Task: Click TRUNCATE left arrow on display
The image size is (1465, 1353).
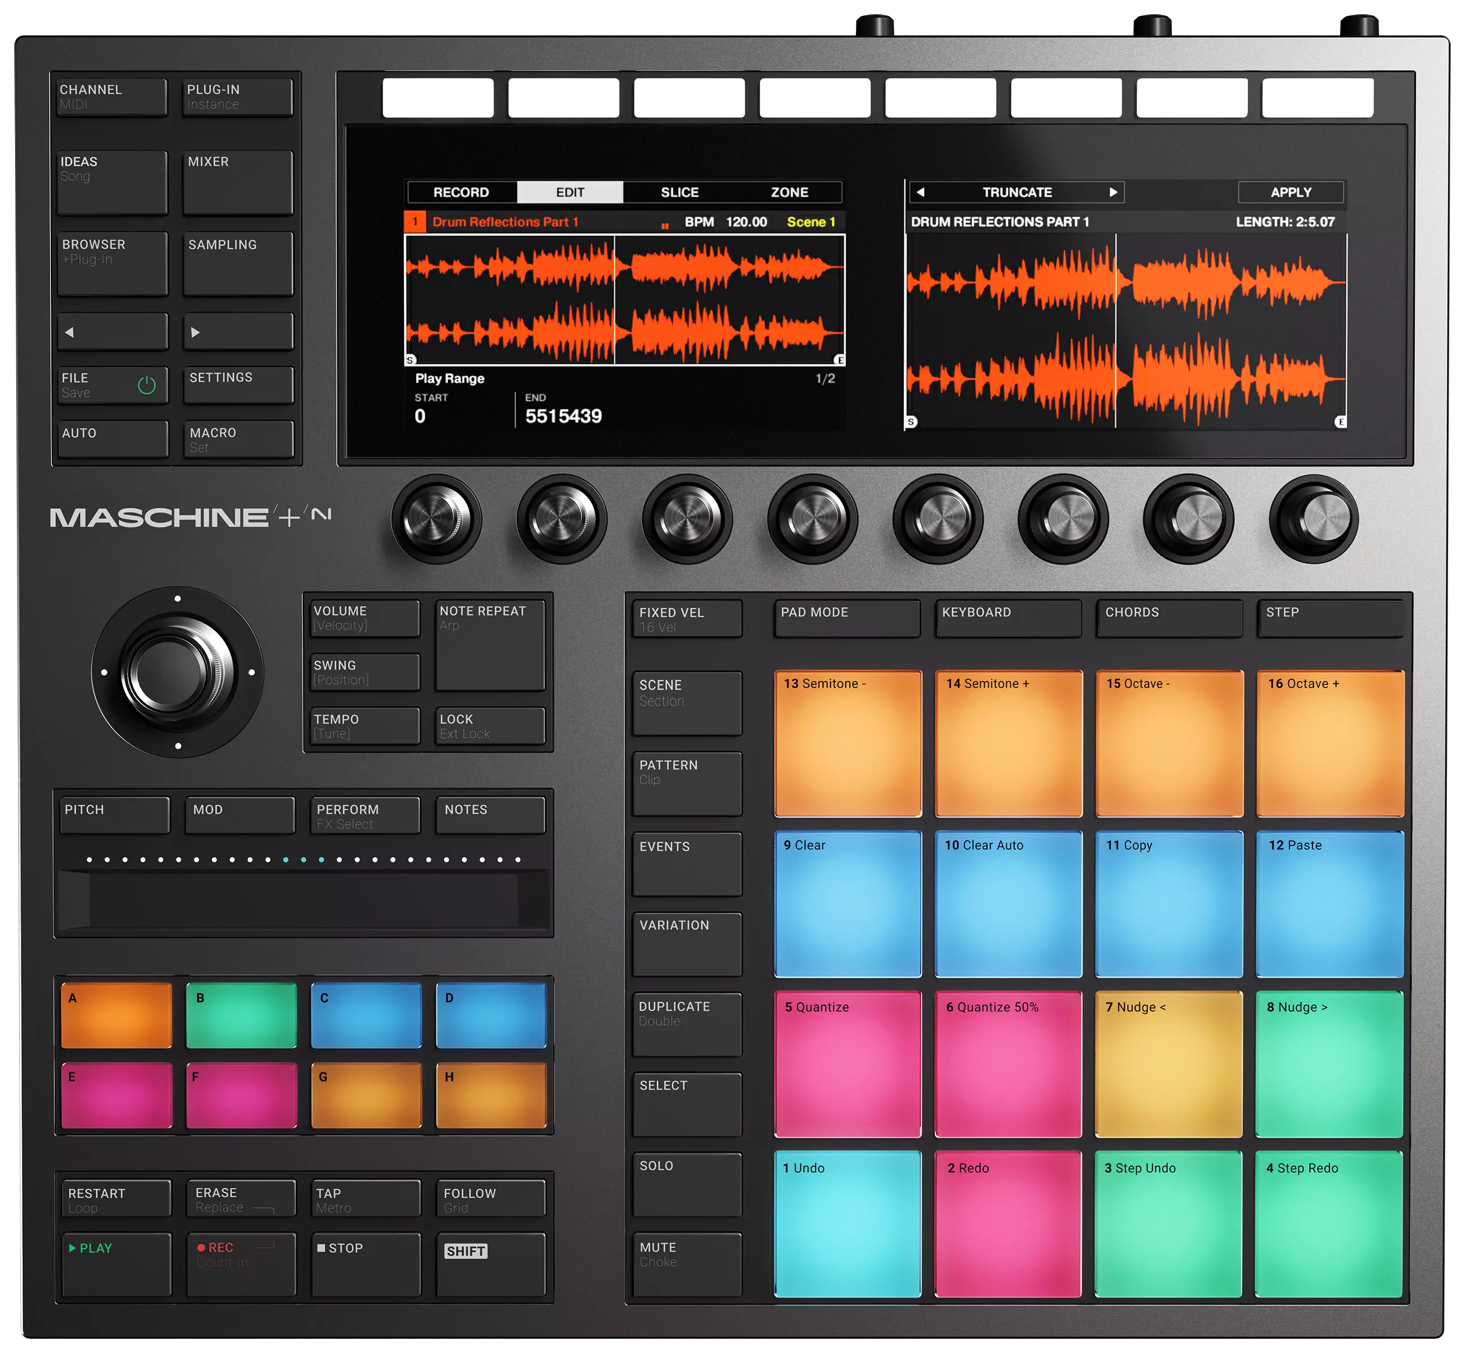Action: pos(921,192)
